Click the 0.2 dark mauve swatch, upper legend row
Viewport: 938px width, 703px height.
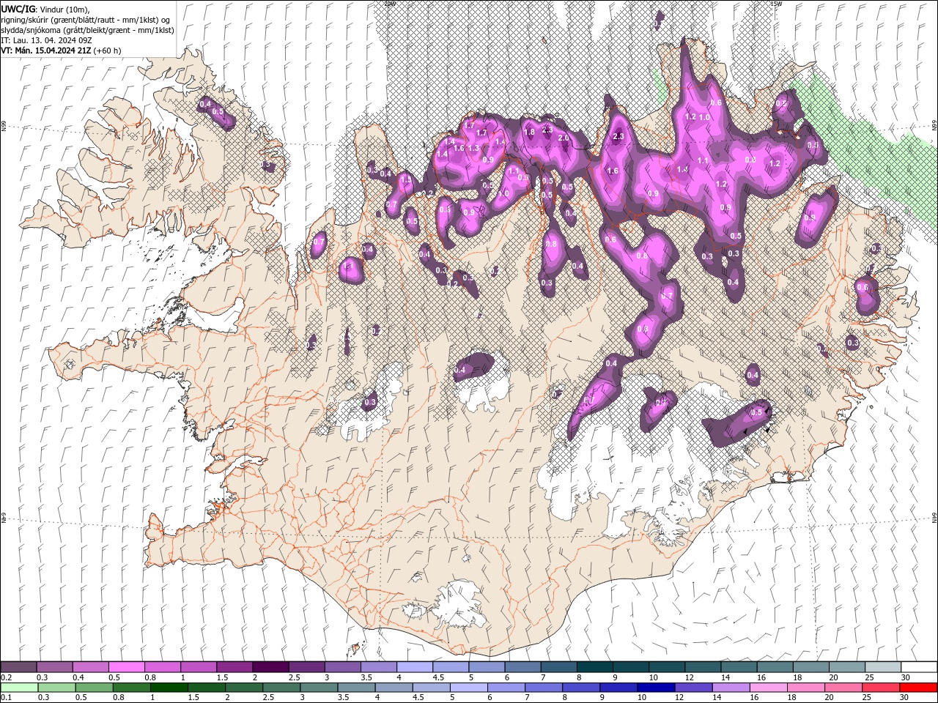tap(19, 667)
